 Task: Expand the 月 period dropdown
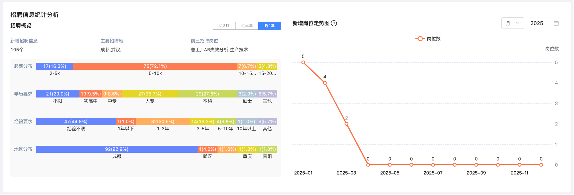click(512, 23)
